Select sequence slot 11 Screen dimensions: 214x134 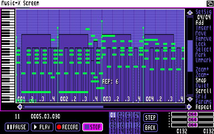point(129,126)
